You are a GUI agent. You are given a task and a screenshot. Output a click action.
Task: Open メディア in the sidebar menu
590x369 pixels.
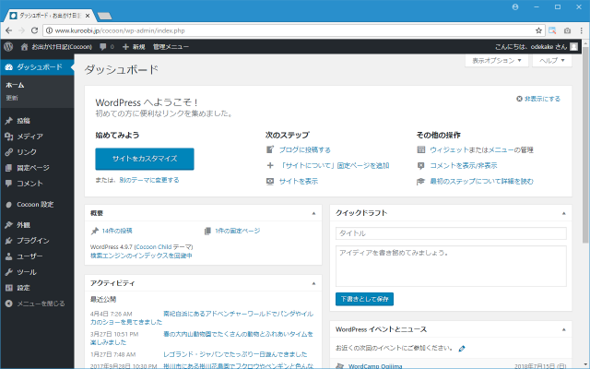coord(29,137)
